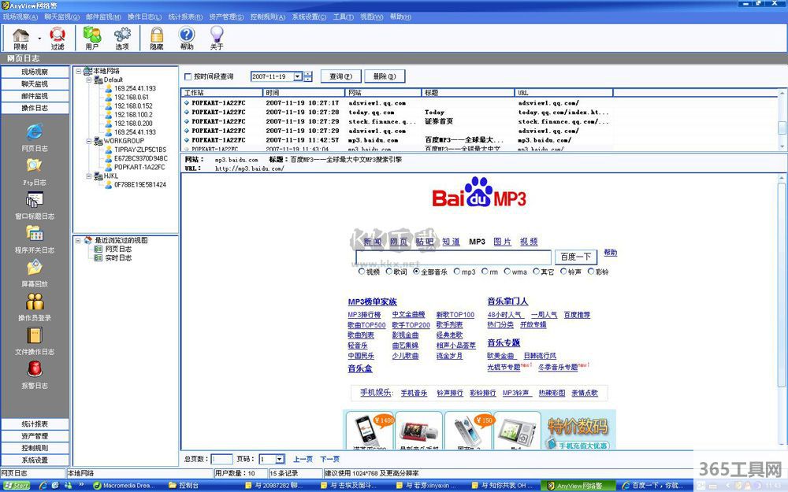Switch to the 聊天监视 sidebar tab
The image size is (788, 492).
(x=35, y=84)
